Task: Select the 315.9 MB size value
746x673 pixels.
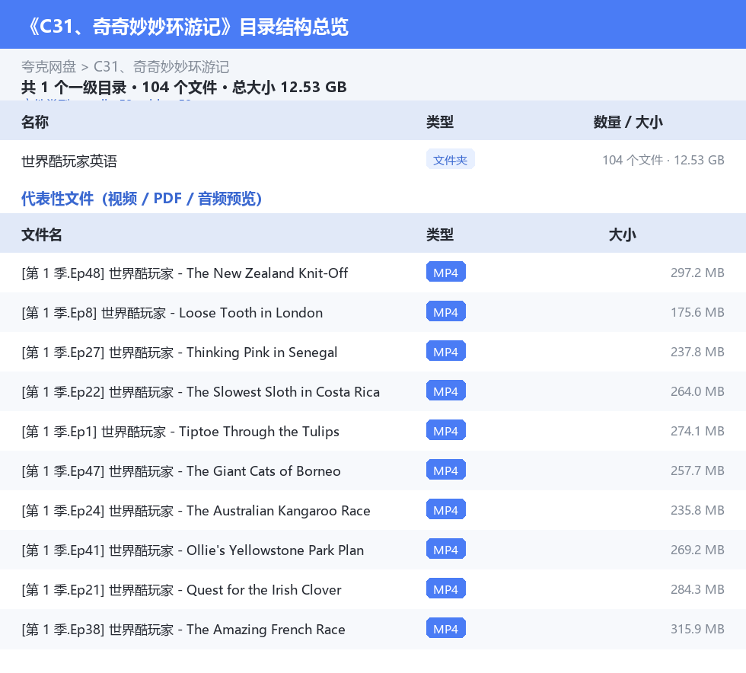Action: click(x=697, y=628)
